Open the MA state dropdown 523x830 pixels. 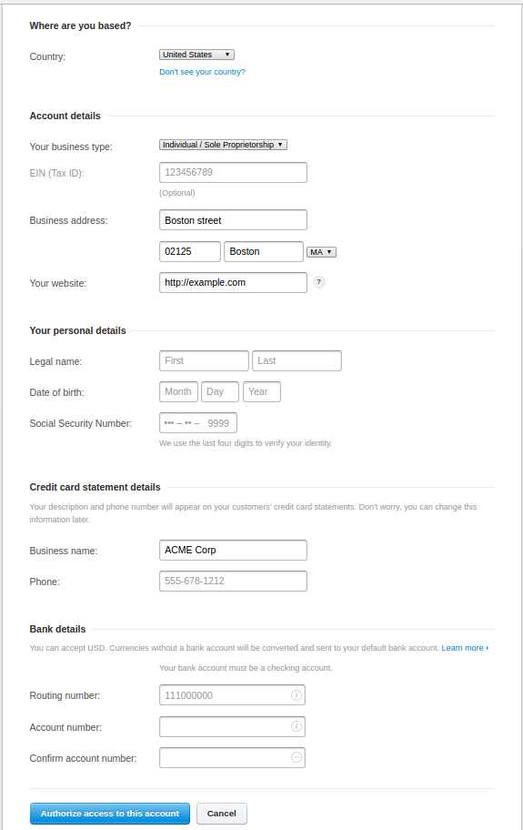(321, 252)
